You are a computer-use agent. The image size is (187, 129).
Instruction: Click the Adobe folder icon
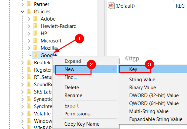(x=35, y=19)
